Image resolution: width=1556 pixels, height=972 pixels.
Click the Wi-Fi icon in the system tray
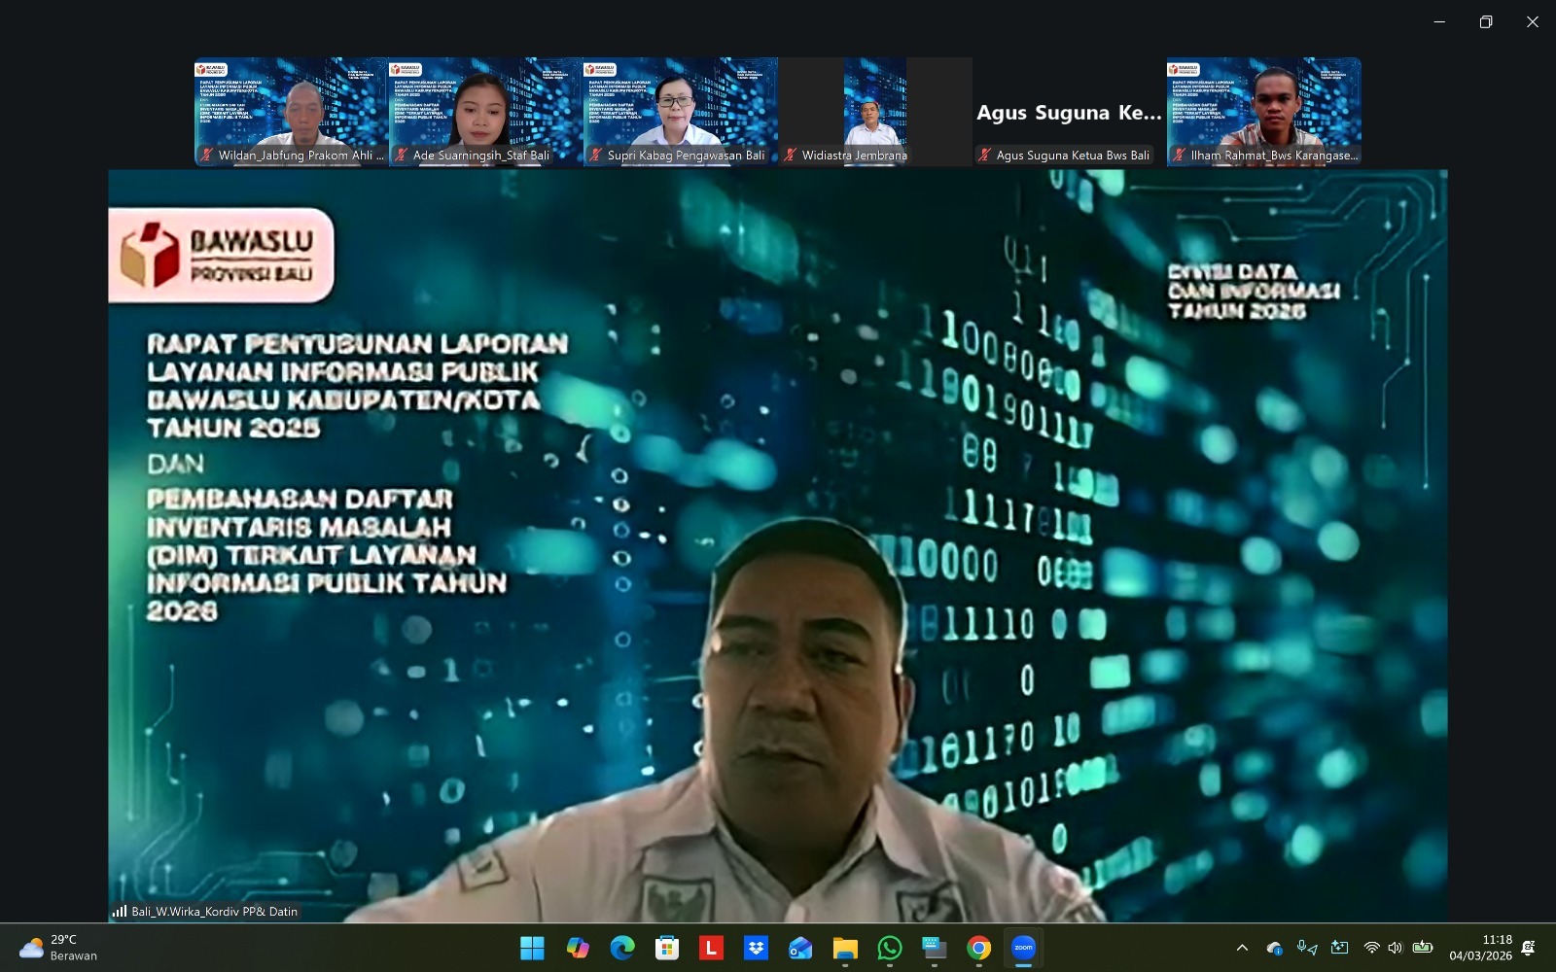1373,948
